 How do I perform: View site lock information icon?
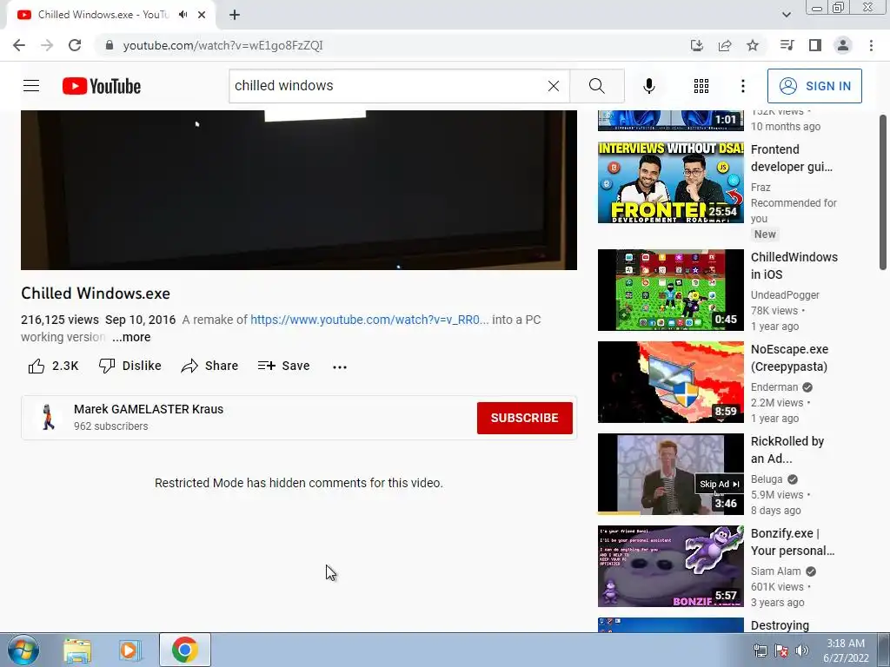pos(110,45)
